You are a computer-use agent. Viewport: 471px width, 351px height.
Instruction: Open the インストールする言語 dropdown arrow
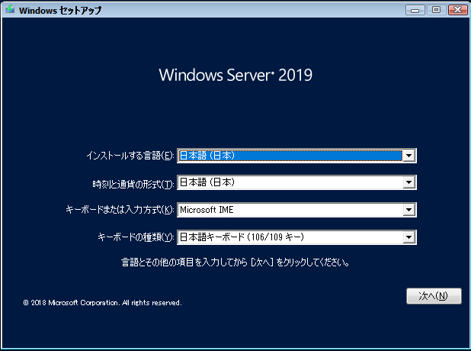click(409, 156)
